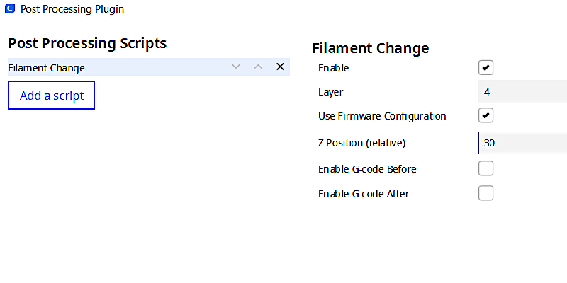Click the Enable G-code Before label text
Viewport: 567px width, 283px height.
(x=367, y=169)
